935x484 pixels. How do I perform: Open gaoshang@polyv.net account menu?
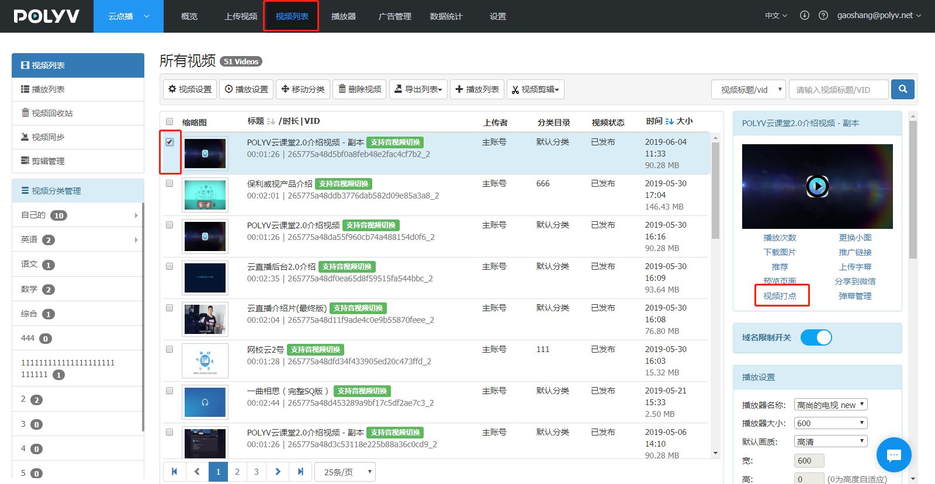(x=879, y=16)
